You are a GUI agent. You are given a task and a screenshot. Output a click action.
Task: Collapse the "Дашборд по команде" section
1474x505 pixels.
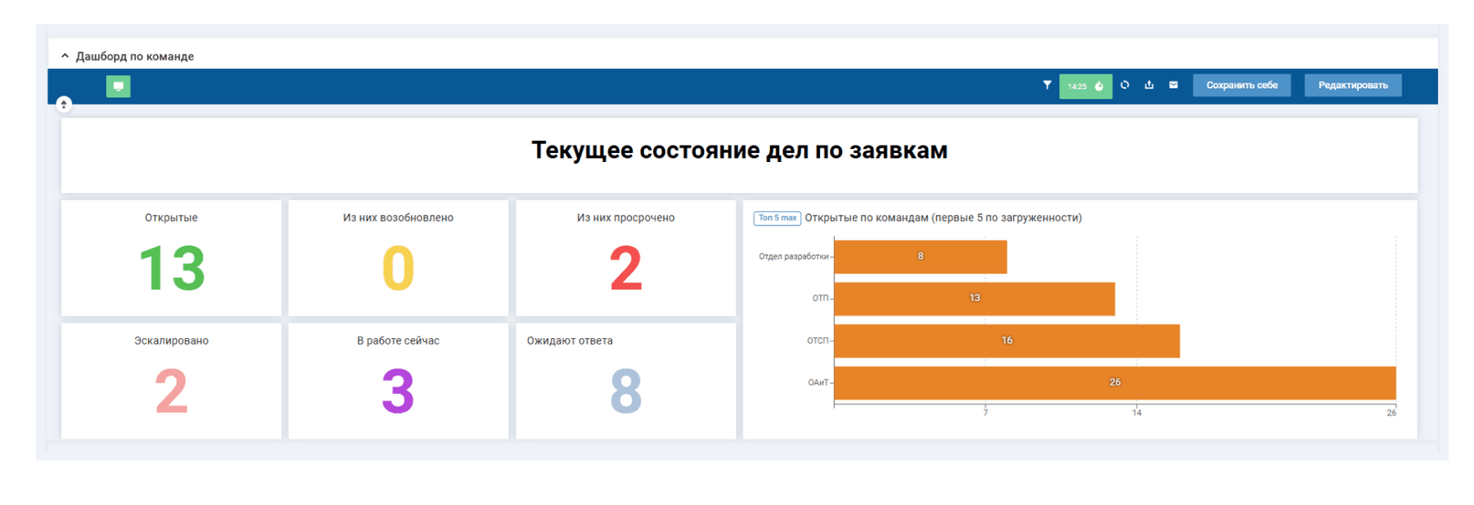pos(65,56)
